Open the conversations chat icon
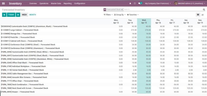Image resolution: width=207 pixels, height=96 pixels. click(139, 4)
